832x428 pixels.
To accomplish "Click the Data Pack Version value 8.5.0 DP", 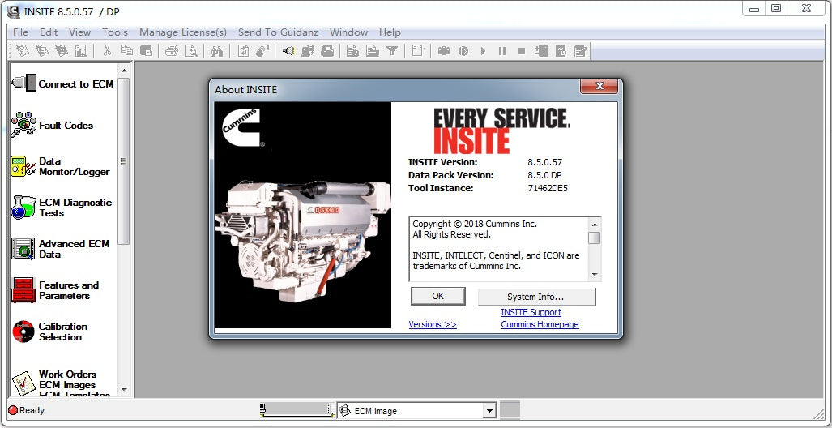I will tap(544, 175).
